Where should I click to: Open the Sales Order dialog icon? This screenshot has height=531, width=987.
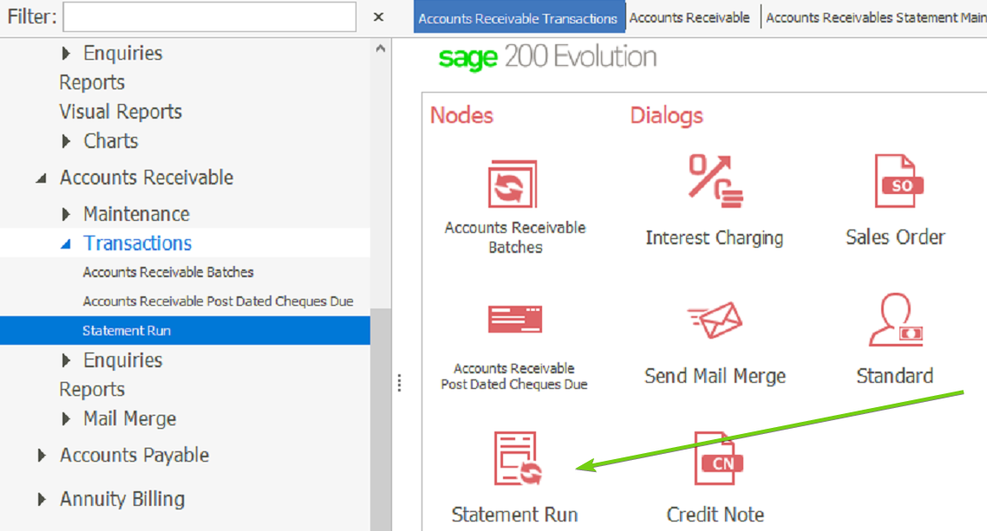click(x=895, y=182)
